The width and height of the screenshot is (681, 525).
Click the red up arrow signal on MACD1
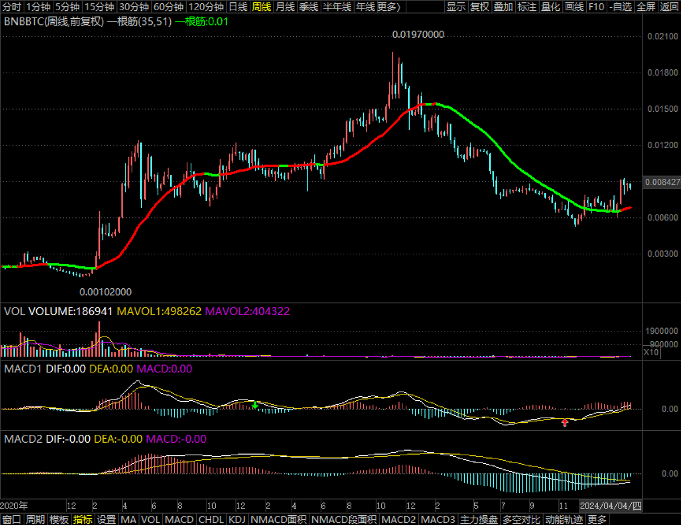565,422
